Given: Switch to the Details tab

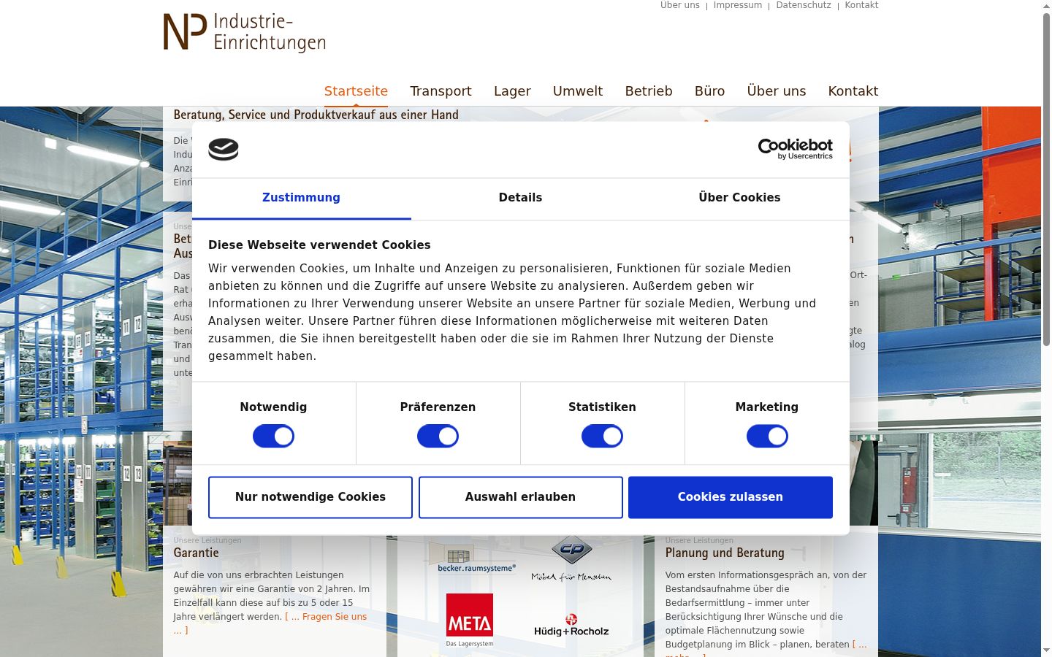Looking at the screenshot, I should click(520, 198).
